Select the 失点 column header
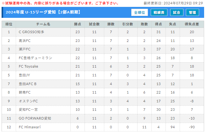The height and width of the screenshot is (133, 206). 173,24
